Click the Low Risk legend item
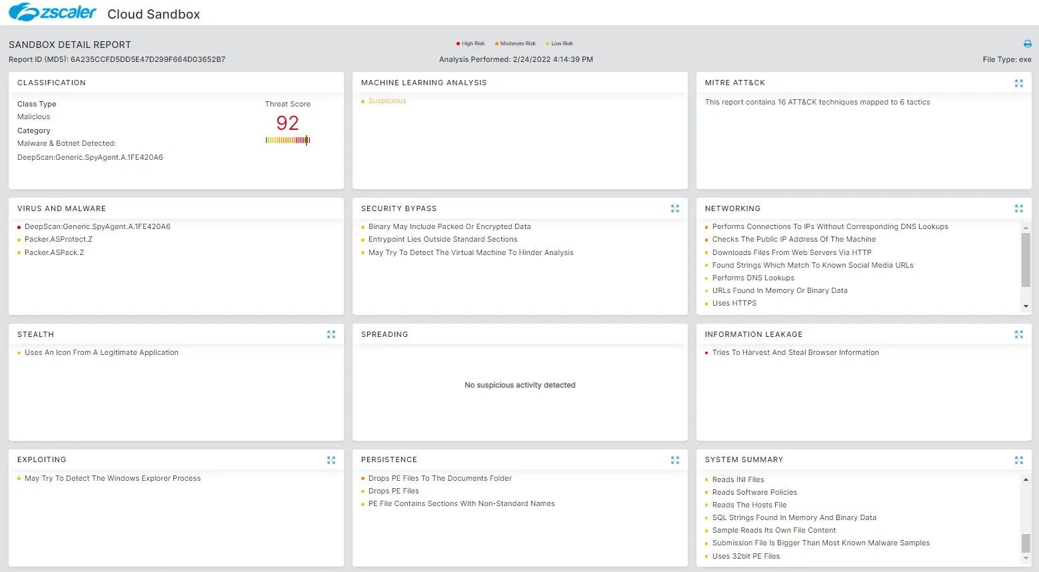 (x=559, y=44)
